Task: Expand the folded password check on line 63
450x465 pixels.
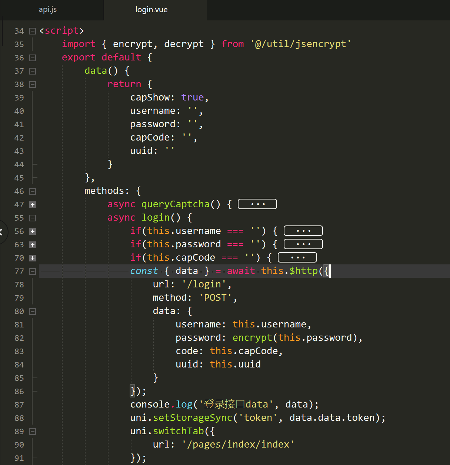Action: point(33,245)
